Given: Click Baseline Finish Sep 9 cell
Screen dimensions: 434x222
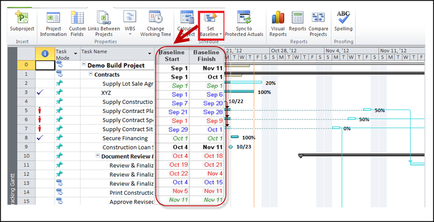Looking at the screenshot, I should (x=206, y=121).
